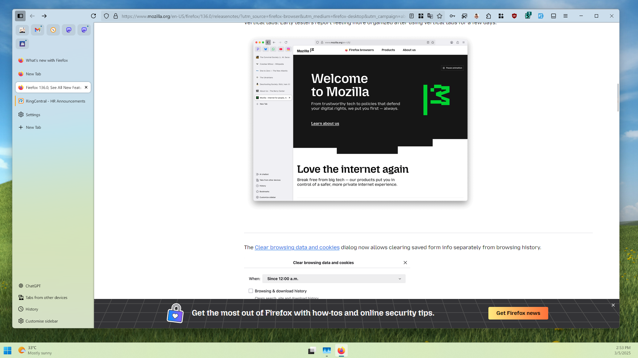The height and width of the screenshot is (358, 638).
Task: Take a screenshot with scissors icon
Action: (x=464, y=16)
